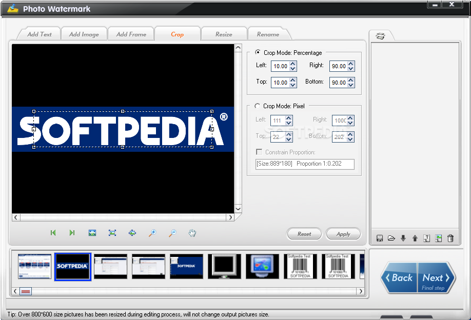Open the Resize tab
The height and width of the screenshot is (320, 471).
click(x=224, y=34)
